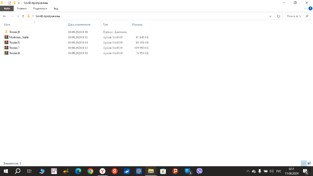Image resolution: width=313 pixels, height=176 pixels.
Task: Open the Customize Quick Access Toolbar dropdown
Action: click(x=19, y=3)
